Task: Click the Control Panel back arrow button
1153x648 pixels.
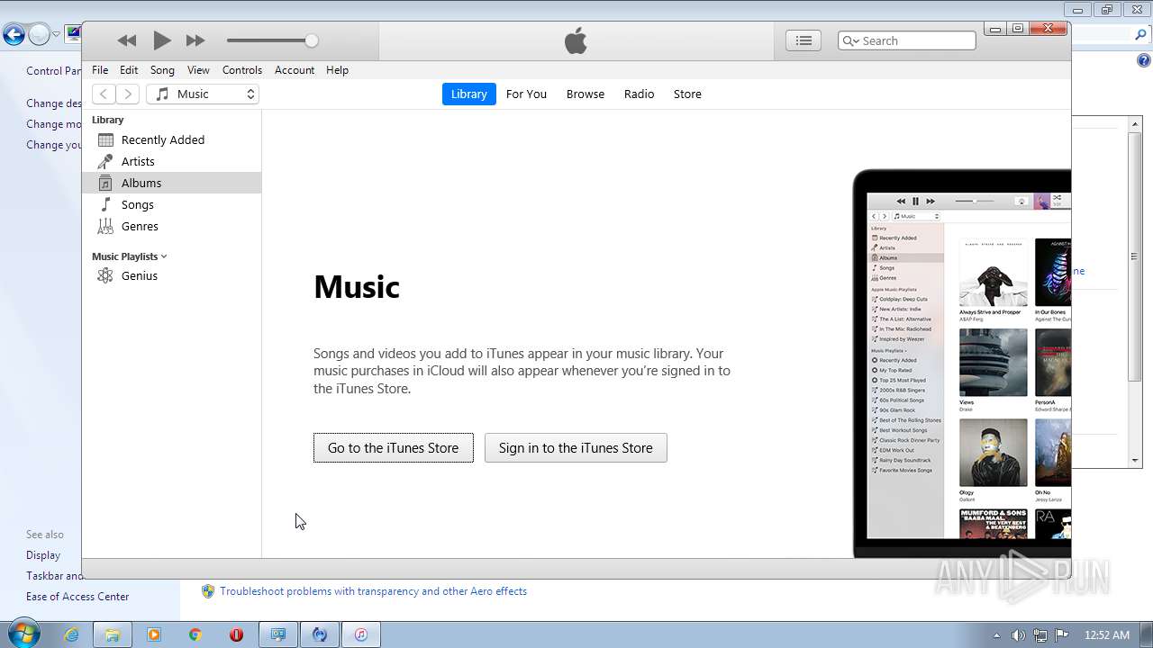Action: click(x=13, y=35)
